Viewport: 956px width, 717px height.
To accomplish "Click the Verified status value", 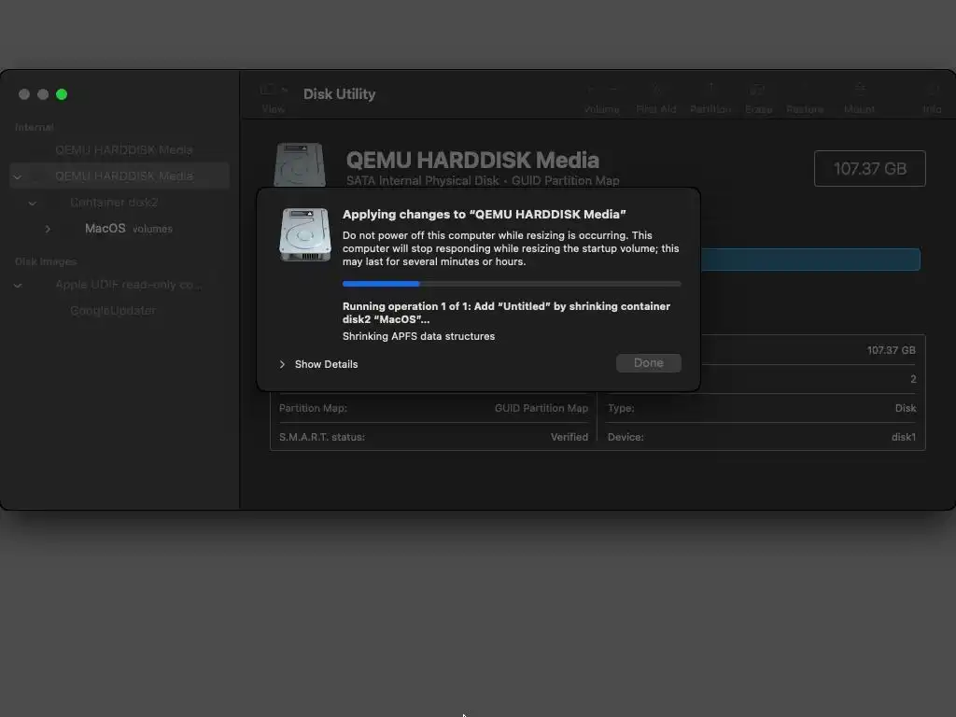I will click(569, 437).
